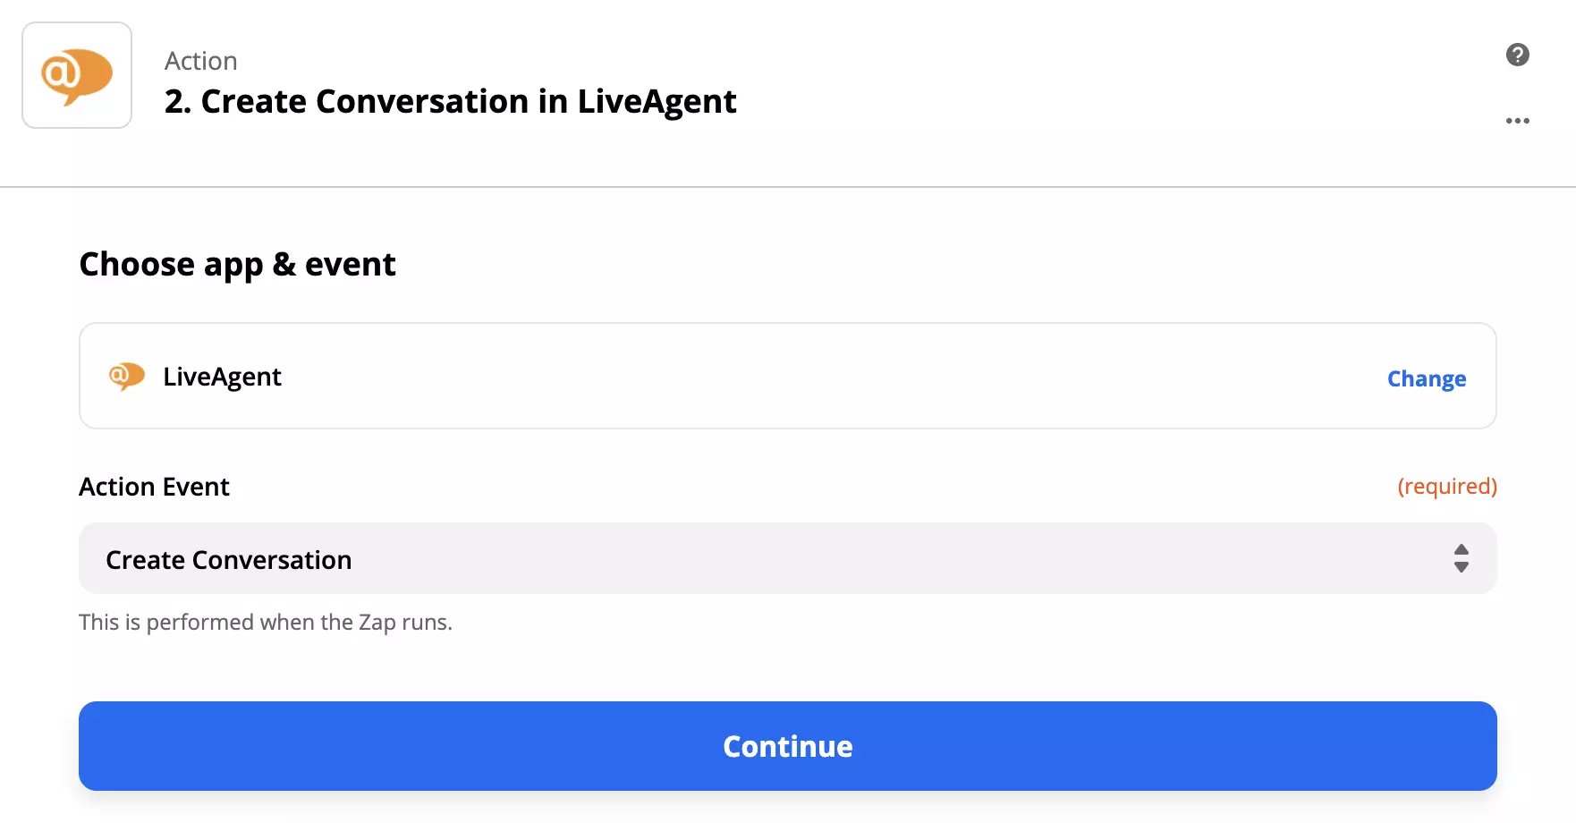The width and height of the screenshot is (1576, 823).
Task: Open the help documentation via the question mark
Action: click(1517, 55)
